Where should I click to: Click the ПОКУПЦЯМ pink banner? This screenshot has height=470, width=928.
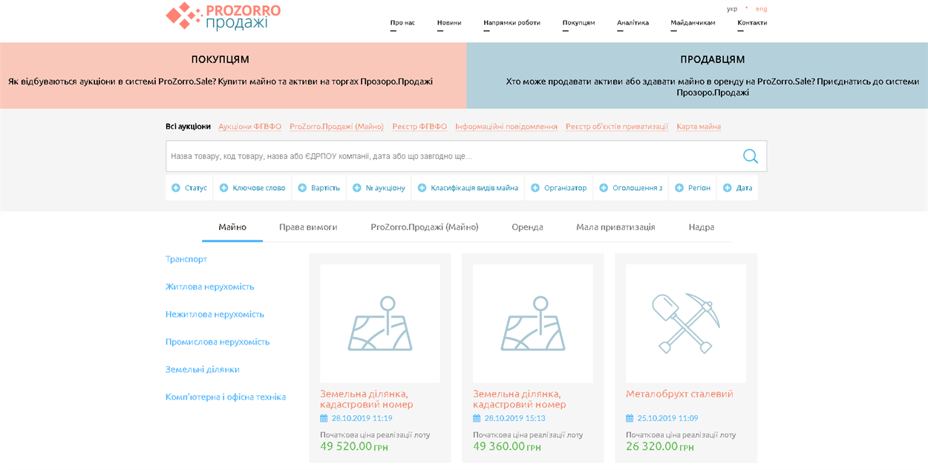click(233, 76)
